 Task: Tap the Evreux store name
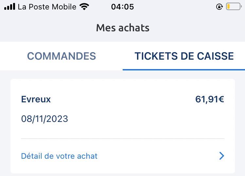click(x=36, y=99)
